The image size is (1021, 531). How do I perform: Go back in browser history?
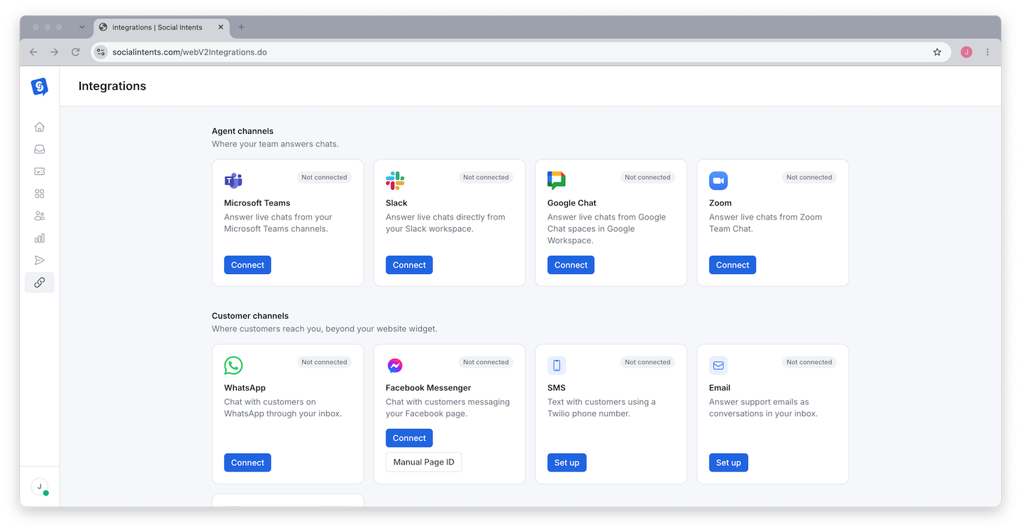pyautogui.click(x=33, y=52)
